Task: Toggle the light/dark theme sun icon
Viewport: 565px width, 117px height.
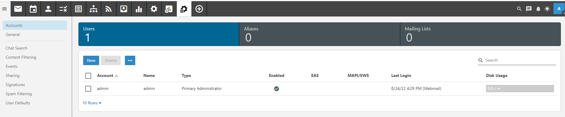Action: (547, 9)
